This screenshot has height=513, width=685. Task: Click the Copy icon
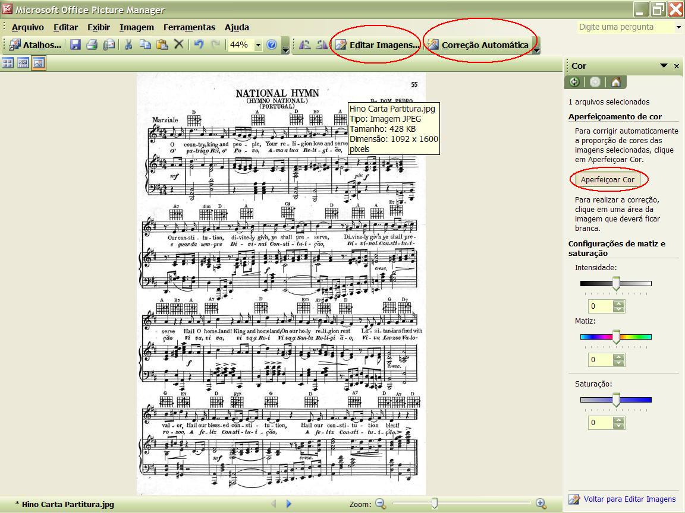[145, 45]
